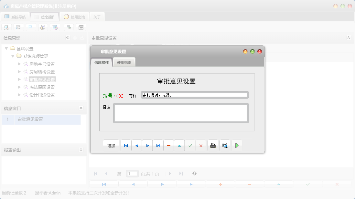This screenshot has width=355, height=199.
Task: Jump to the last record in the dialog
Action: coord(158,145)
